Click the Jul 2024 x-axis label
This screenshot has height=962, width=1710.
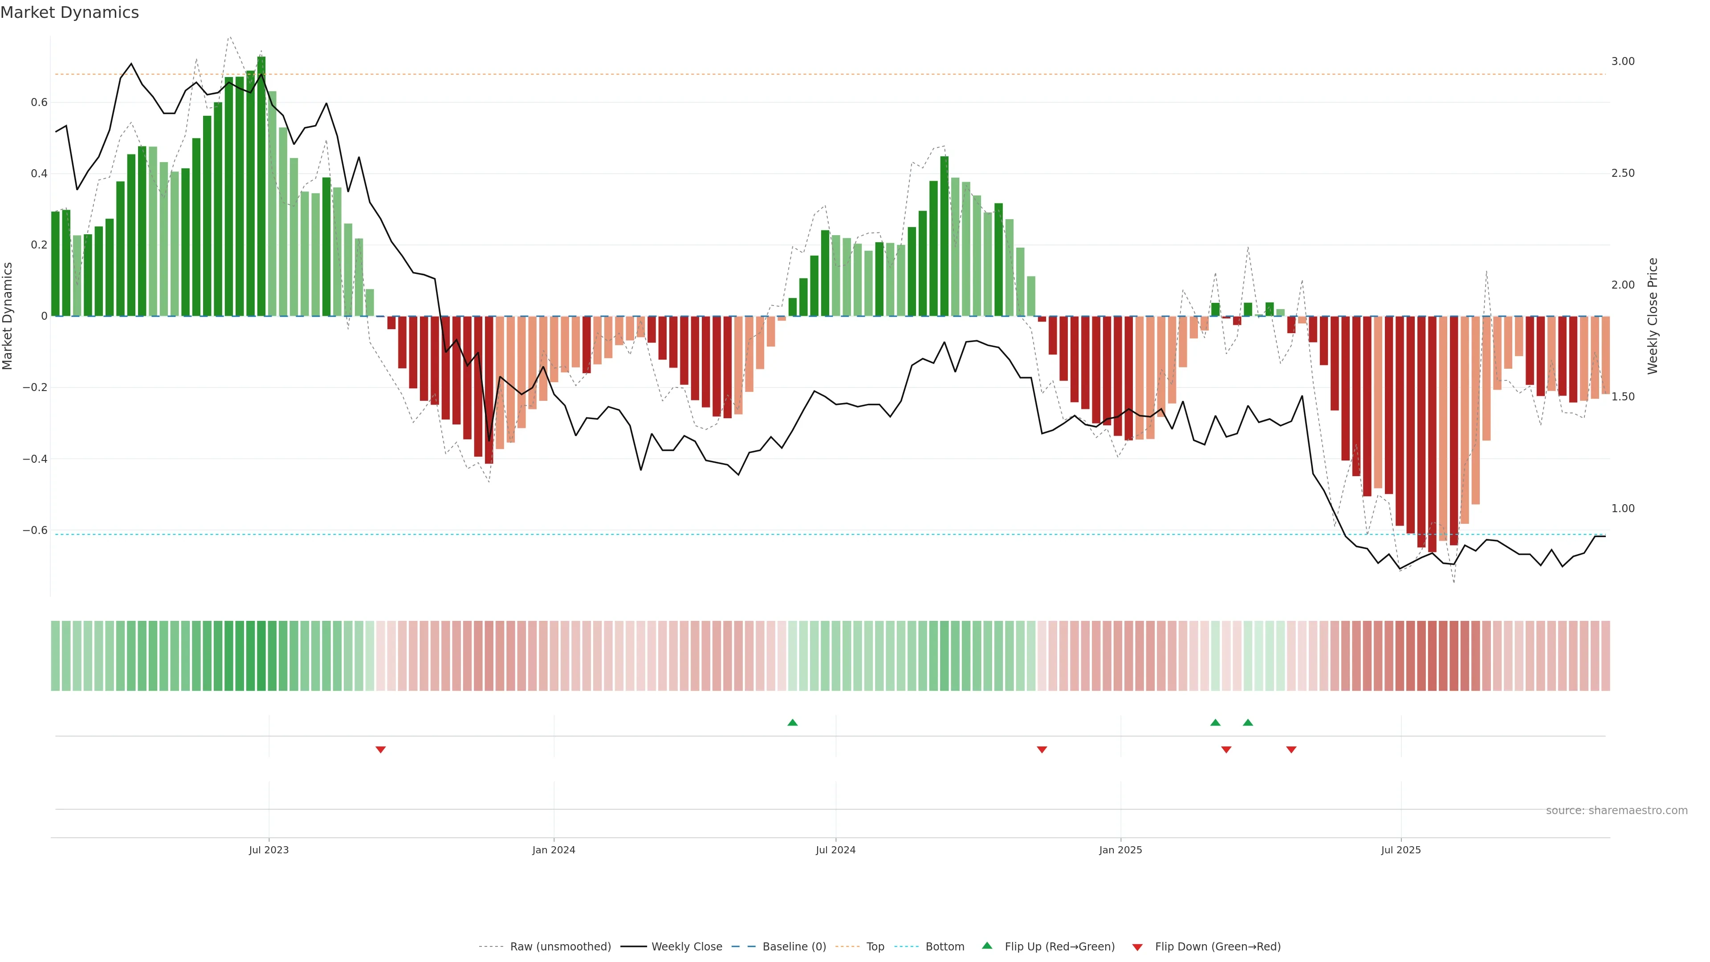click(x=835, y=850)
